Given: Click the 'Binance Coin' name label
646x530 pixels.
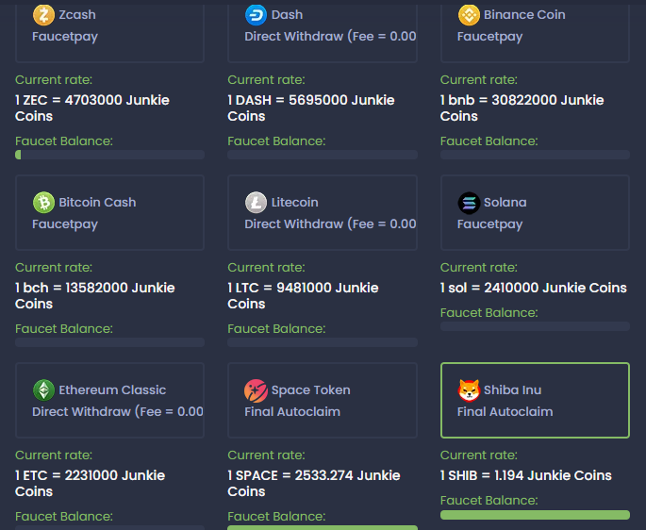Looking at the screenshot, I should tap(524, 15).
